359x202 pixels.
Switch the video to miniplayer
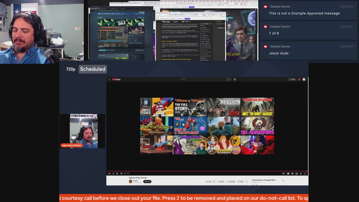click(296, 173)
